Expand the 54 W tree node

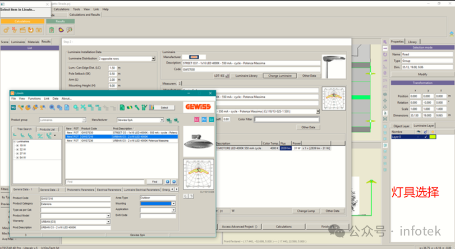tap(17, 158)
